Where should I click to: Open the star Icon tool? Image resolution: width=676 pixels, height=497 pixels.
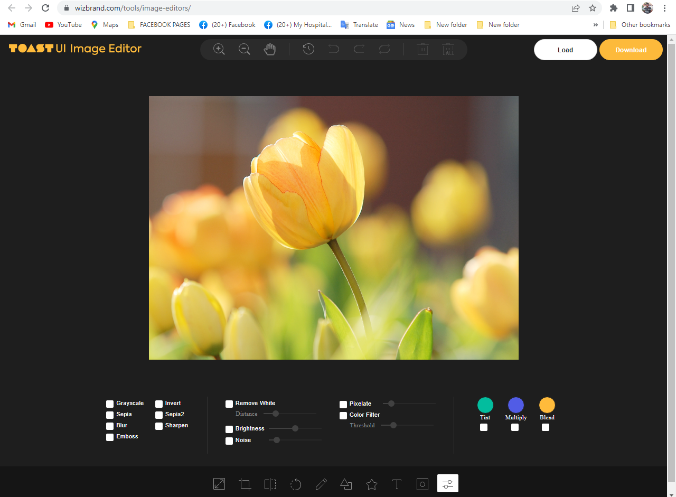pos(371,483)
